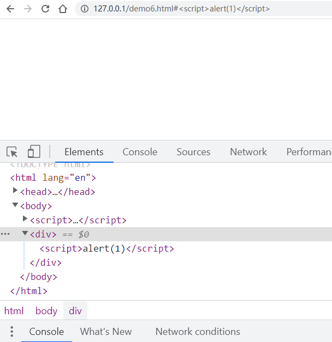Activate the inspect element picker icon
The height and width of the screenshot is (342, 332).
click(12, 152)
